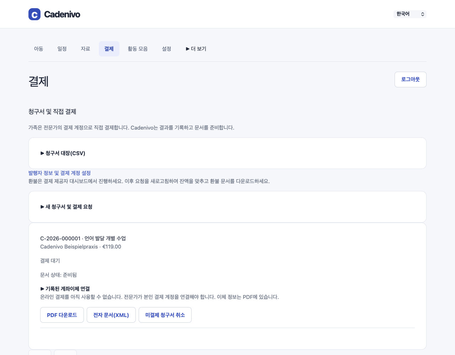Click the PDF 다운로드 button
The width and height of the screenshot is (455, 355).
point(62,315)
